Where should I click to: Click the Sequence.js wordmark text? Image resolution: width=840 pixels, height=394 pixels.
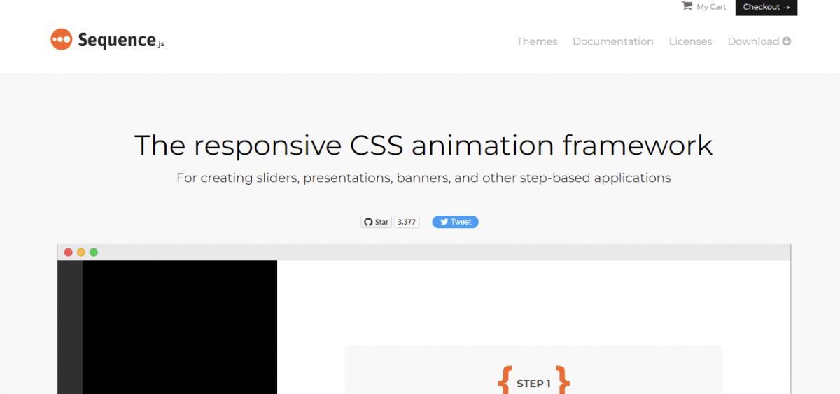121,41
